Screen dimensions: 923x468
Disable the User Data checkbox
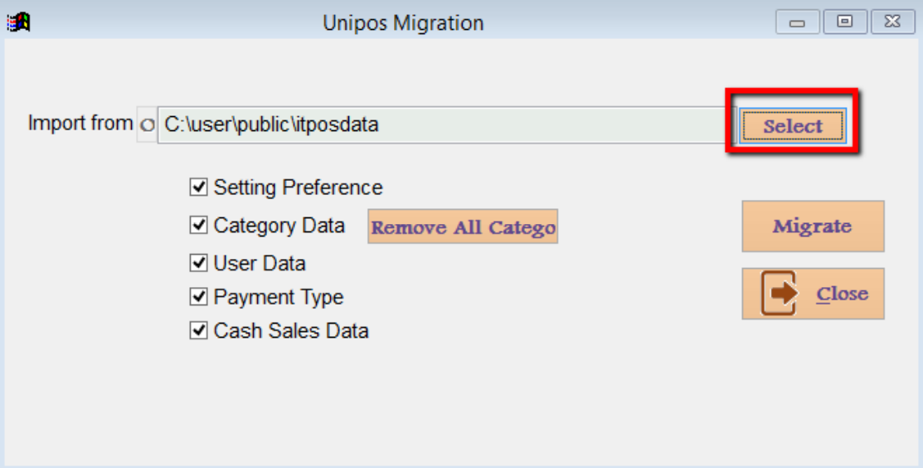(x=198, y=263)
